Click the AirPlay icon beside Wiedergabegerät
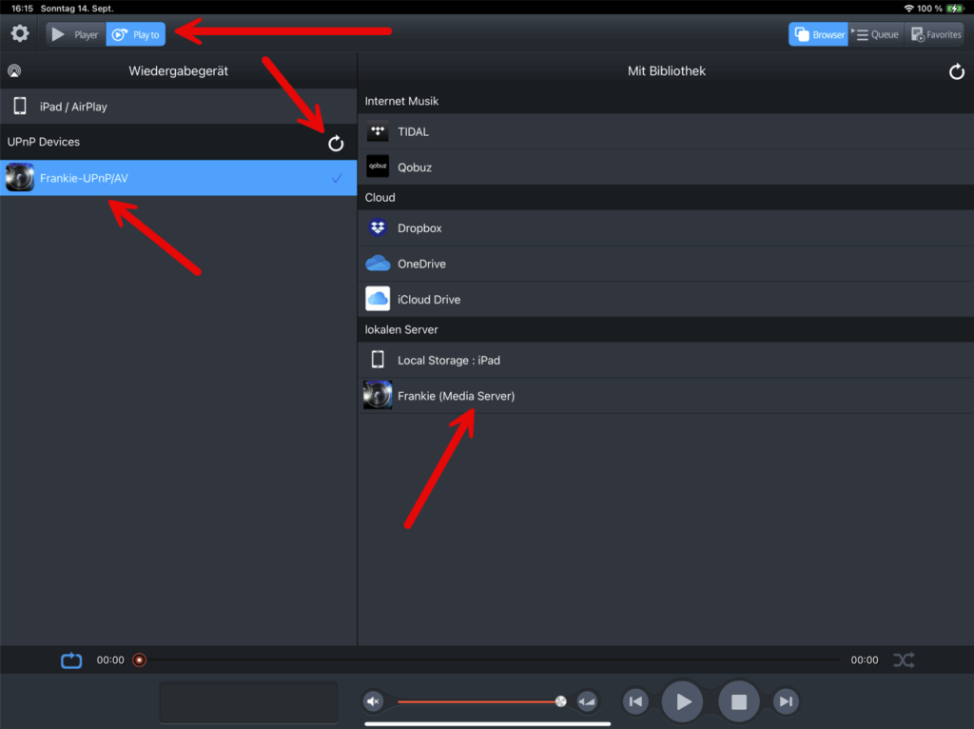The height and width of the screenshot is (729, 974). (x=14, y=71)
